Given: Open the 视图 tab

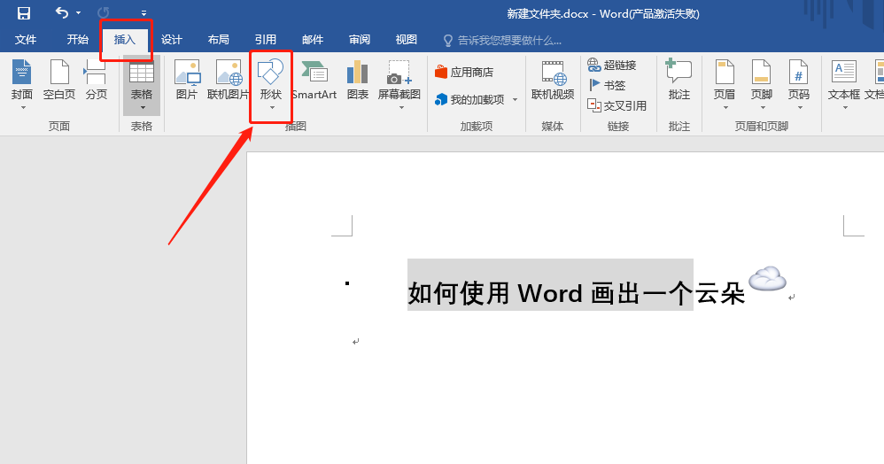Looking at the screenshot, I should pos(406,40).
